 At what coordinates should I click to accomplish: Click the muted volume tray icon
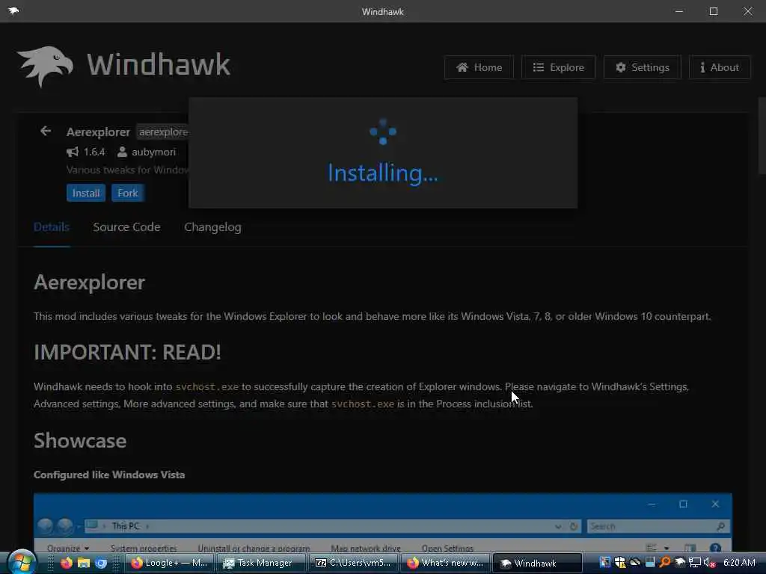click(709, 562)
